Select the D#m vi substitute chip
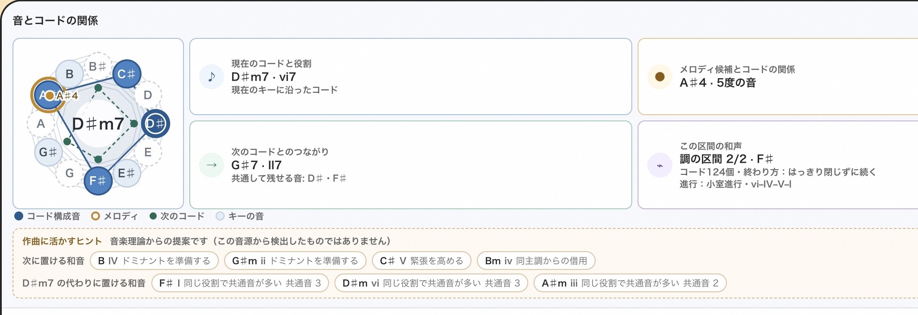The height and width of the screenshot is (315, 918). pos(431,283)
